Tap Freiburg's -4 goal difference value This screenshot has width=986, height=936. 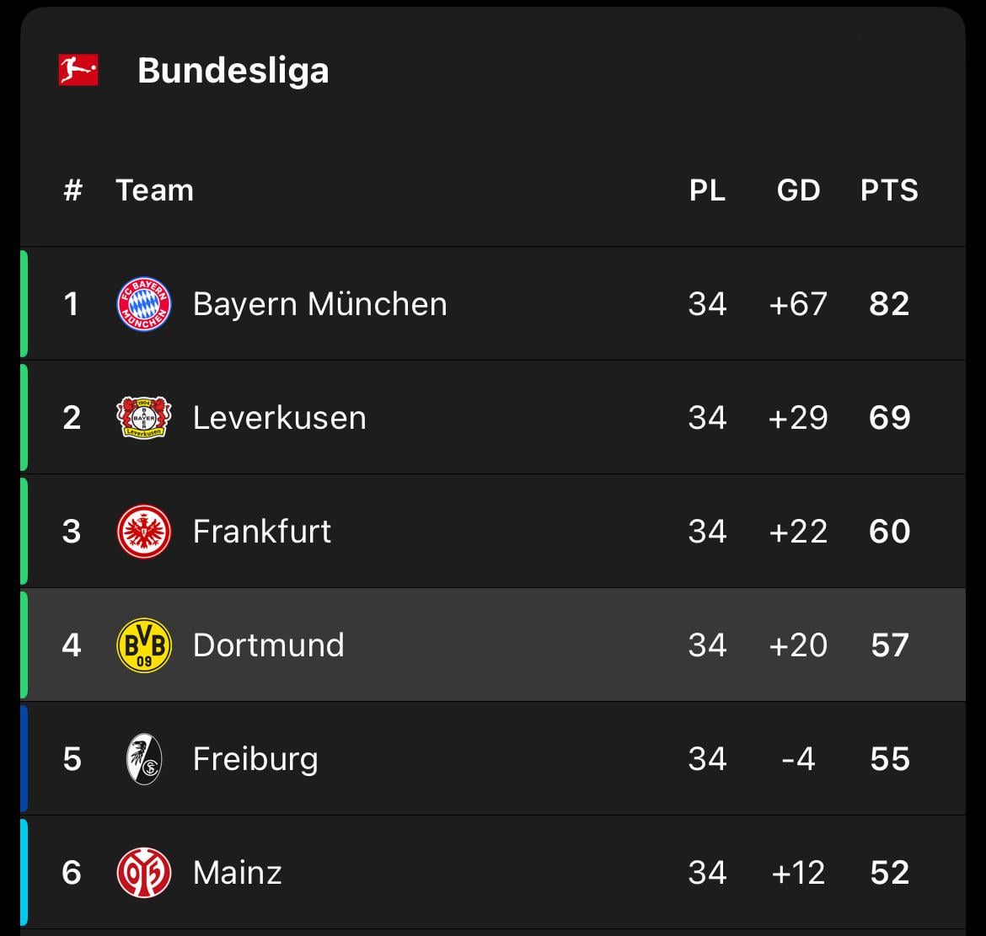coord(798,759)
